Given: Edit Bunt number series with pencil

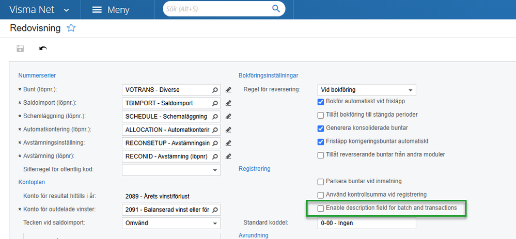Looking at the screenshot, I should pos(228,90).
